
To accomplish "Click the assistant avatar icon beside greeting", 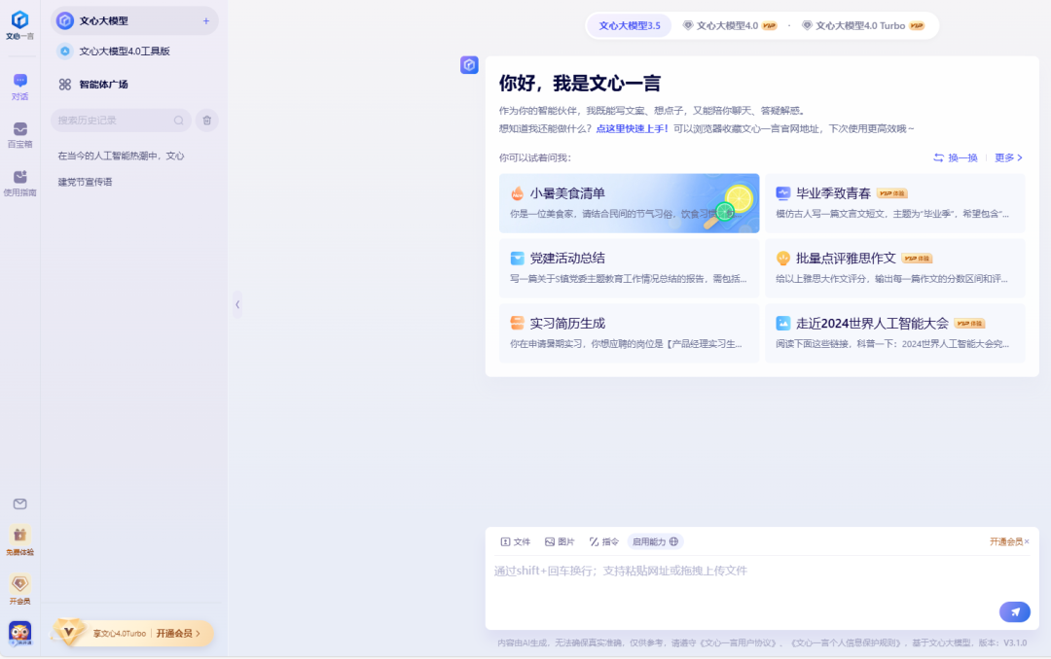I will click(469, 65).
